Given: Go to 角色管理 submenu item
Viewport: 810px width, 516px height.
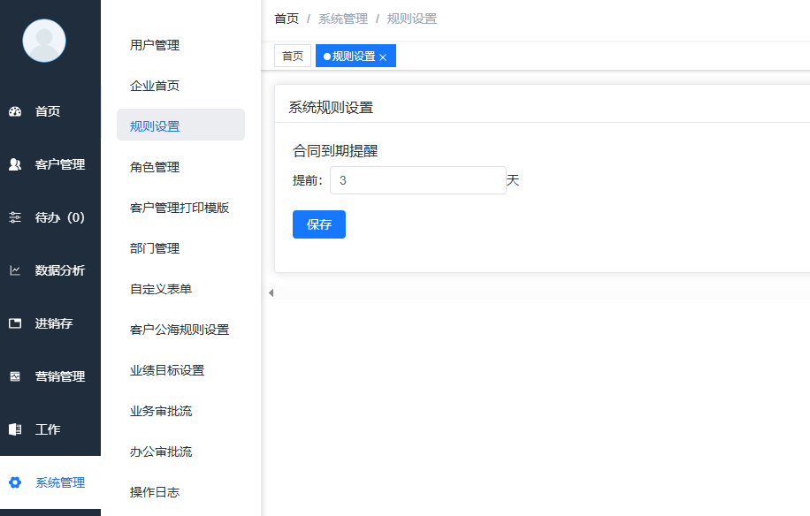Looking at the screenshot, I should (180, 167).
